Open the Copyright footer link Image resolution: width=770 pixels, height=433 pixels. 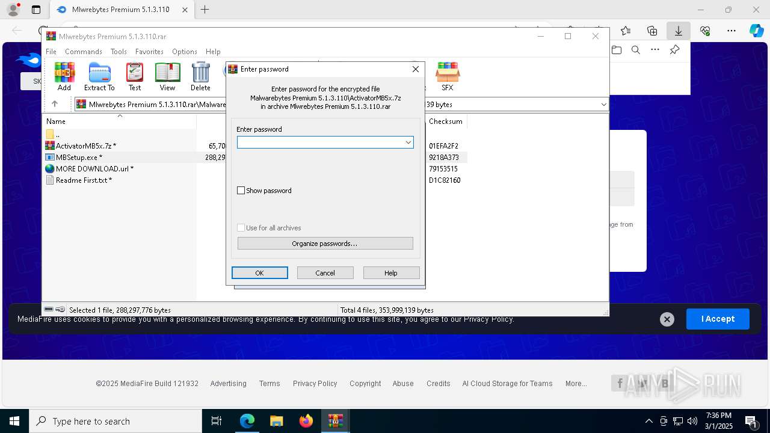pyautogui.click(x=365, y=384)
